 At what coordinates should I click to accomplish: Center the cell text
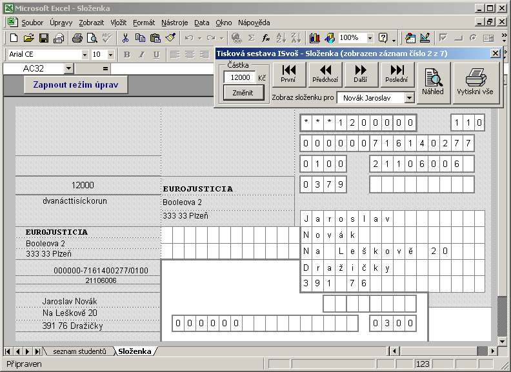[190, 55]
